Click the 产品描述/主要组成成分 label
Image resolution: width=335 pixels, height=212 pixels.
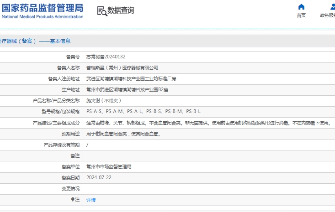(x=56, y=123)
